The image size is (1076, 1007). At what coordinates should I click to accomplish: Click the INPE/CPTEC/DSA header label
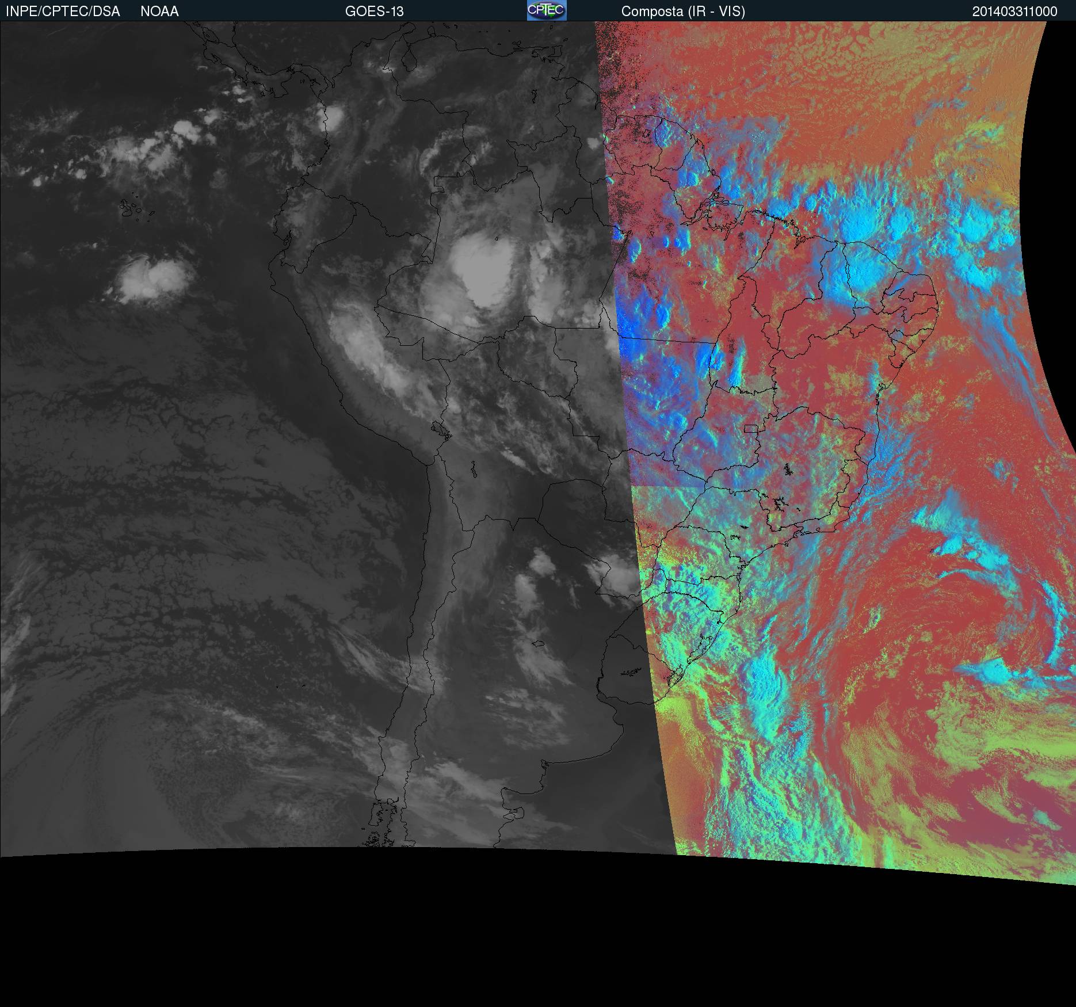pos(63,12)
